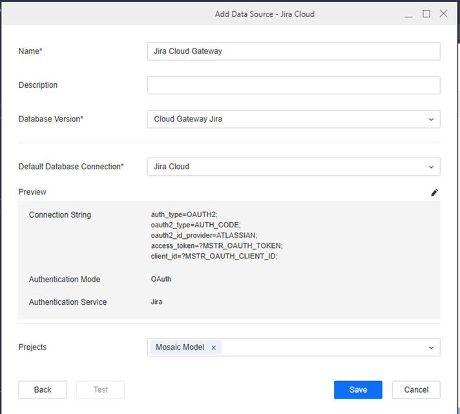Minimize the Add Data Source window

click(409, 14)
